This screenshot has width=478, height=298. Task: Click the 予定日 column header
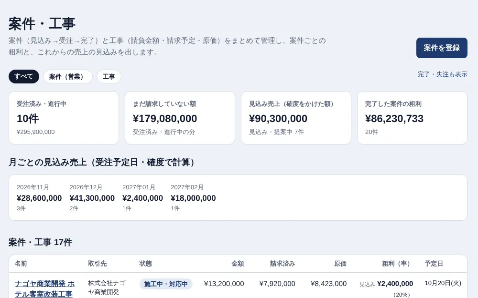(434, 264)
